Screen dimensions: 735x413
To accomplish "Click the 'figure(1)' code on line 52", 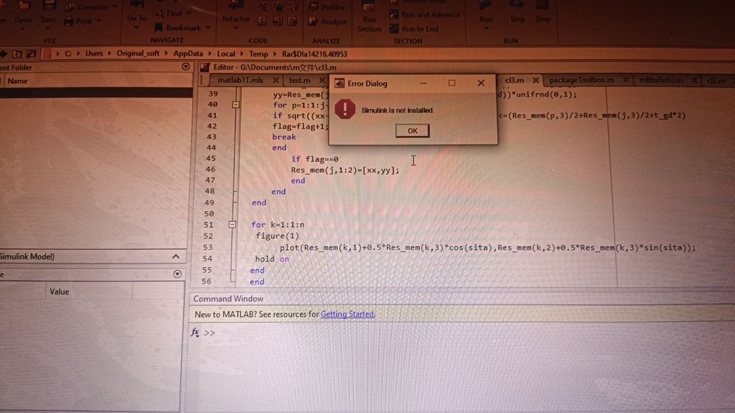I will click(x=278, y=236).
